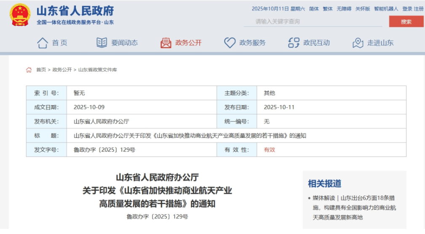Screen dimensions: 425x234
Task: Click the 登录 login link
Action: 407,9
